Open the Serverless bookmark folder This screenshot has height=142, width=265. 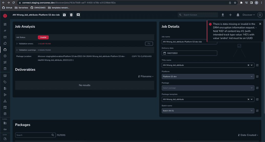21,8
